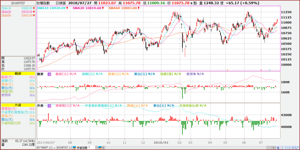Click the undo arrow icon in bottom toolbar
The width and height of the screenshot is (300, 150).
tap(291, 148)
